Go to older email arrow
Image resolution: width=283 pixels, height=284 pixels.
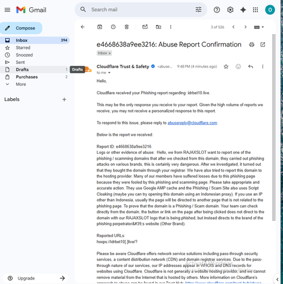point(245,27)
